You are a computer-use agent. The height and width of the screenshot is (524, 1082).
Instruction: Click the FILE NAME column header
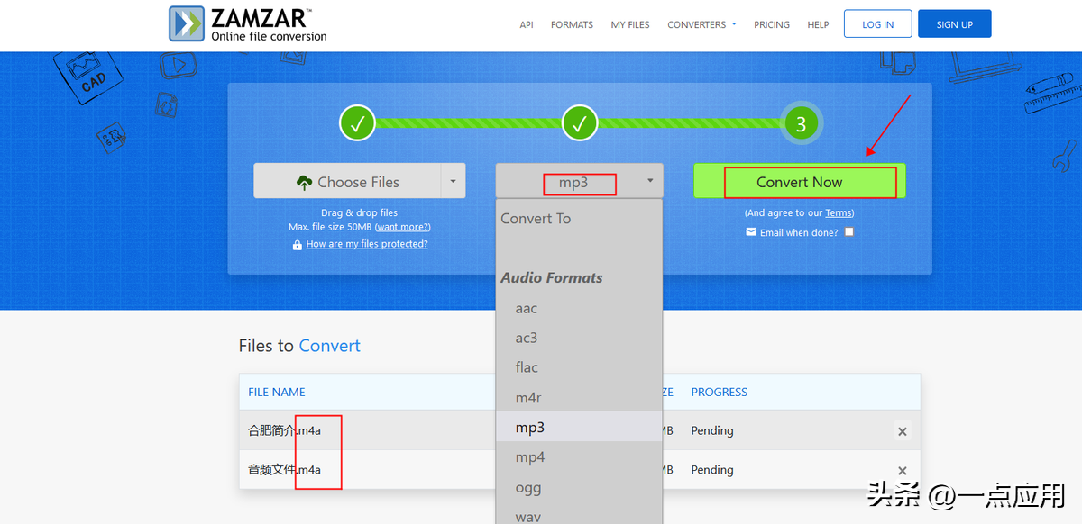(277, 392)
